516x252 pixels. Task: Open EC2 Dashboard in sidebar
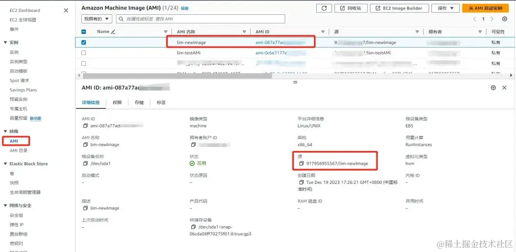pos(25,10)
